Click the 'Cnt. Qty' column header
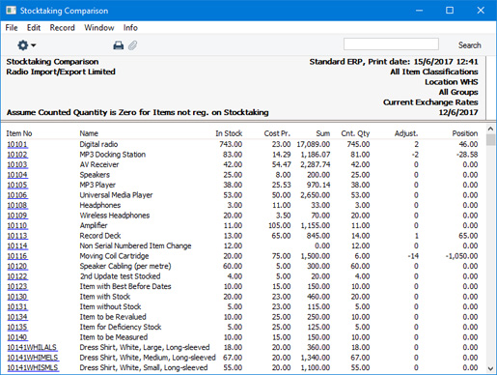This screenshot has height=375, width=497. coord(355,133)
